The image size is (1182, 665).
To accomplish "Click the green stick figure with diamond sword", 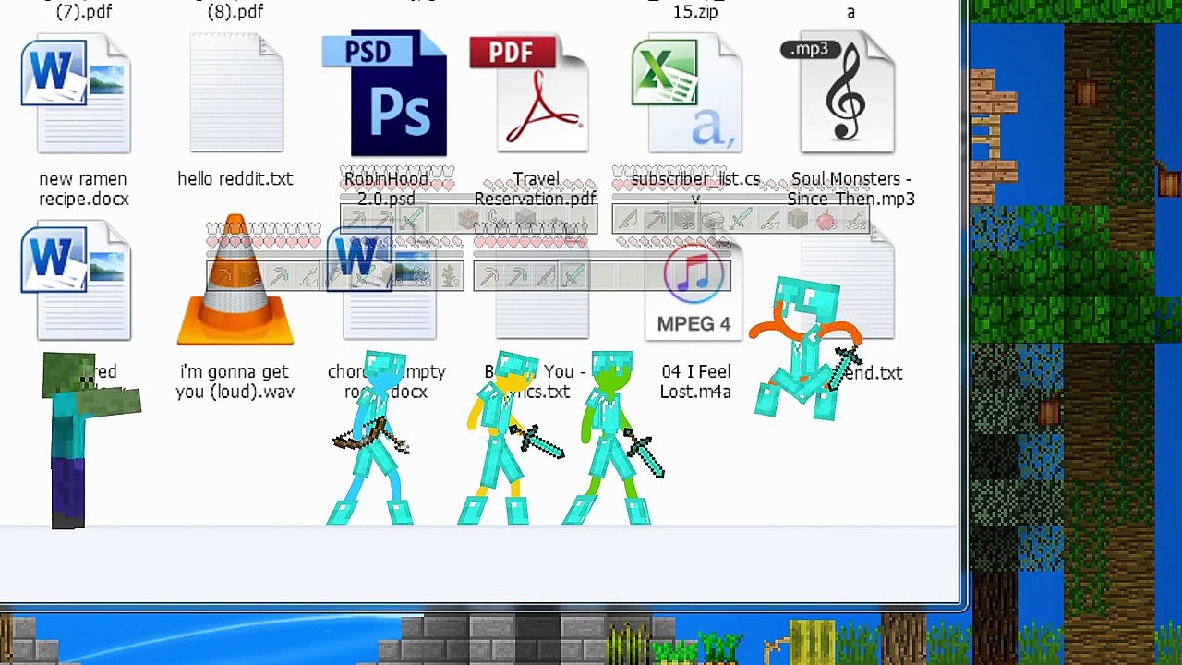I will pyautogui.click(x=613, y=438).
